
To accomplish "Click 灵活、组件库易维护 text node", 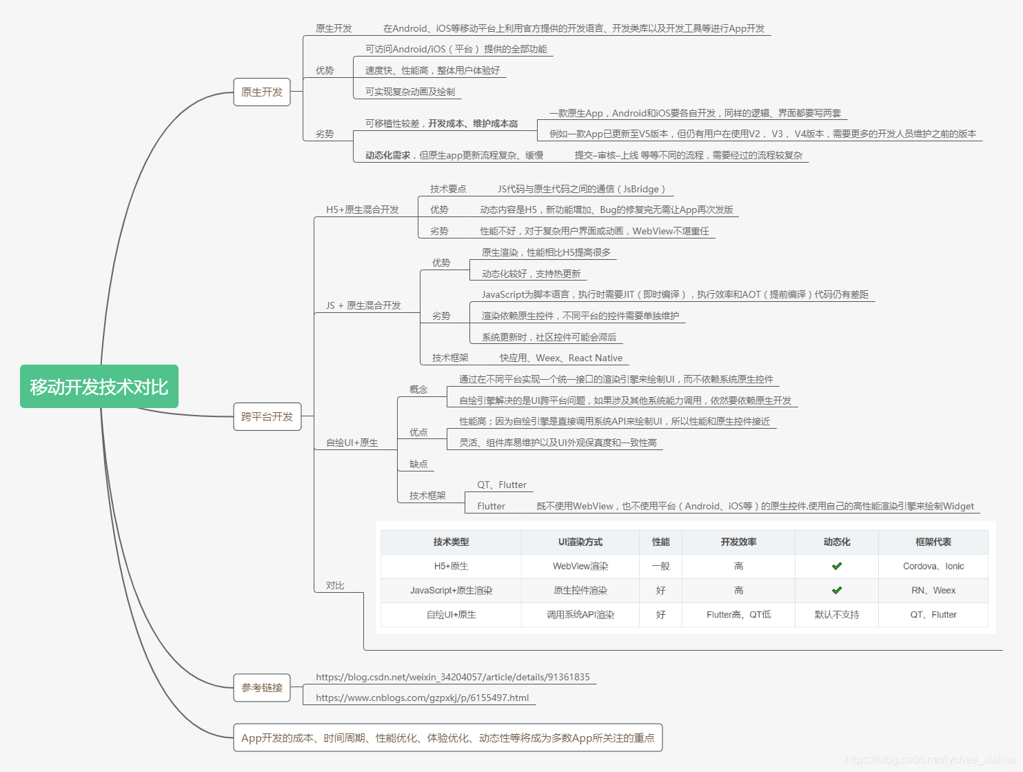I will [558, 443].
